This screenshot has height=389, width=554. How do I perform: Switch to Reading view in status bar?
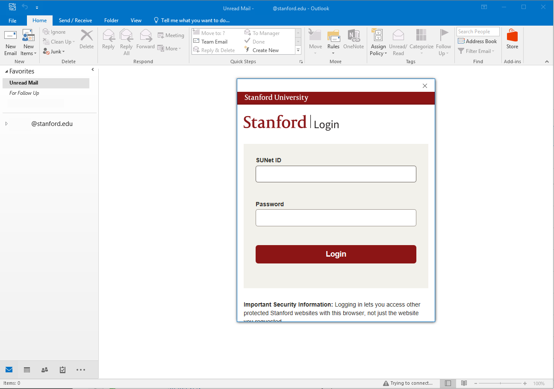(464, 383)
